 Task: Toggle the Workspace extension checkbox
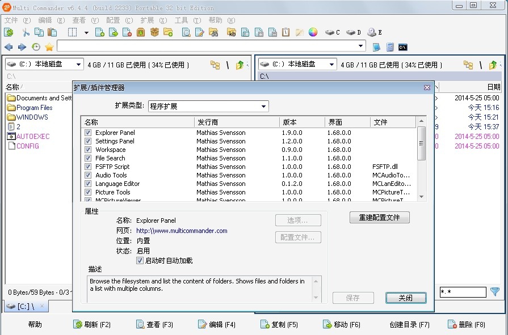(x=88, y=150)
